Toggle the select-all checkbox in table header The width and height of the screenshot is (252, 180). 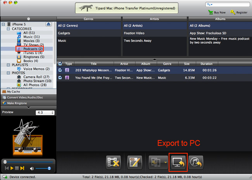(60, 64)
